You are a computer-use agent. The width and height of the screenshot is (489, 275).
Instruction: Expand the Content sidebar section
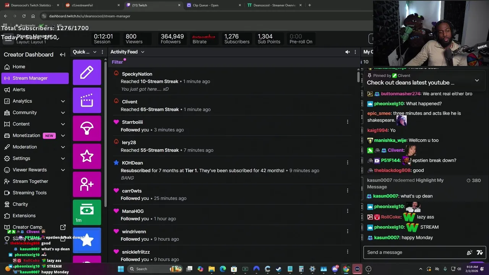pos(63,124)
